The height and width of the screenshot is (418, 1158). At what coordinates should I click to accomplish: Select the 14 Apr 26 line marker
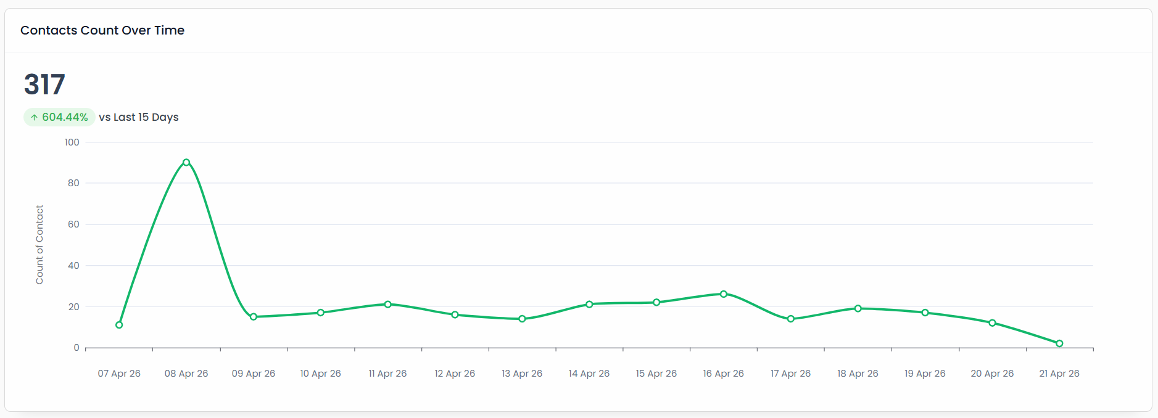pos(589,305)
